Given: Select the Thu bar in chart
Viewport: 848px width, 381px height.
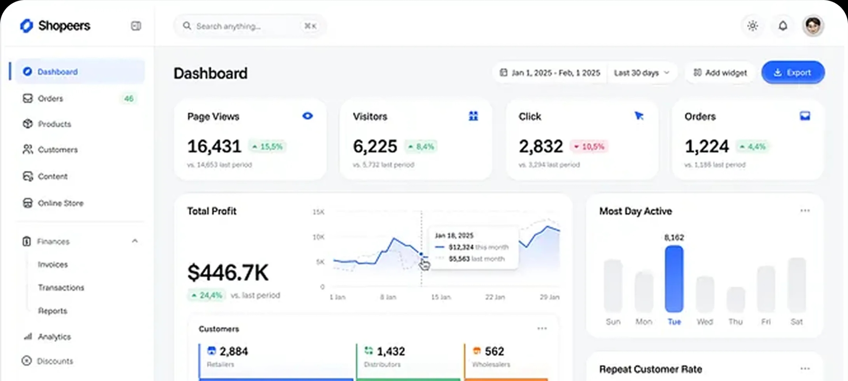Looking at the screenshot, I should (x=736, y=299).
